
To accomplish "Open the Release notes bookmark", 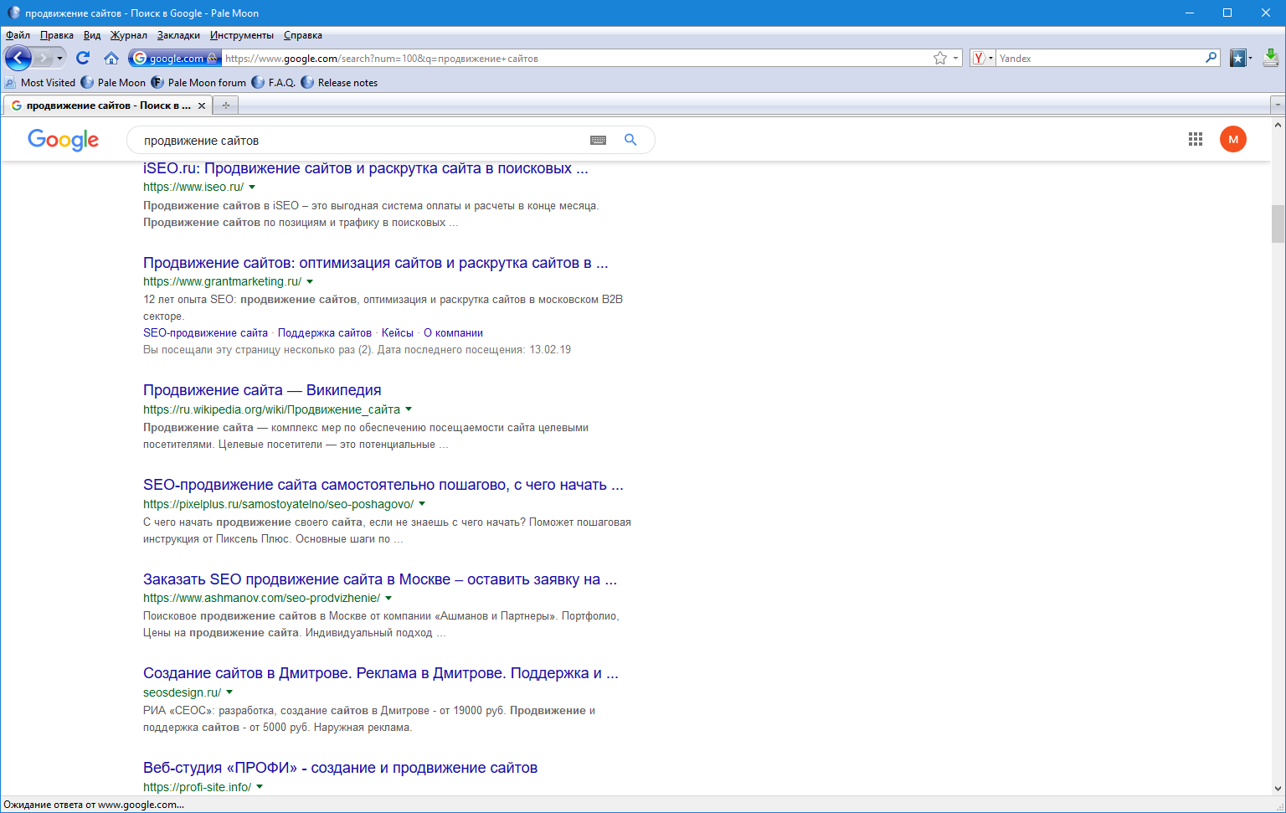I will [339, 82].
